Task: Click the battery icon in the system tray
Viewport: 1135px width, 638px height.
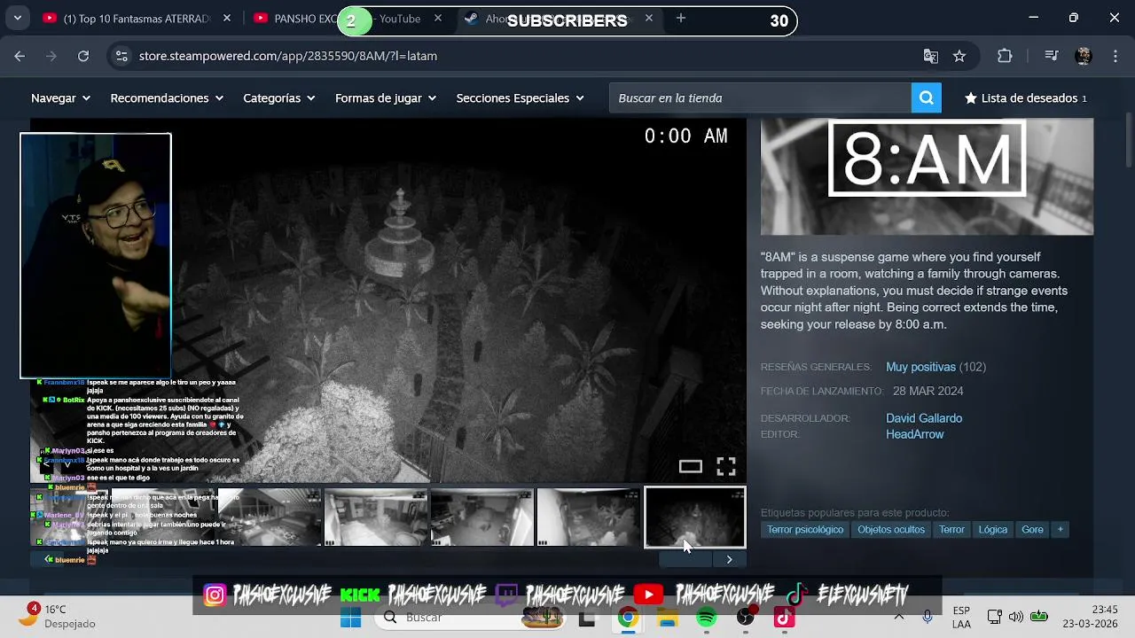Action: point(1039,617)
